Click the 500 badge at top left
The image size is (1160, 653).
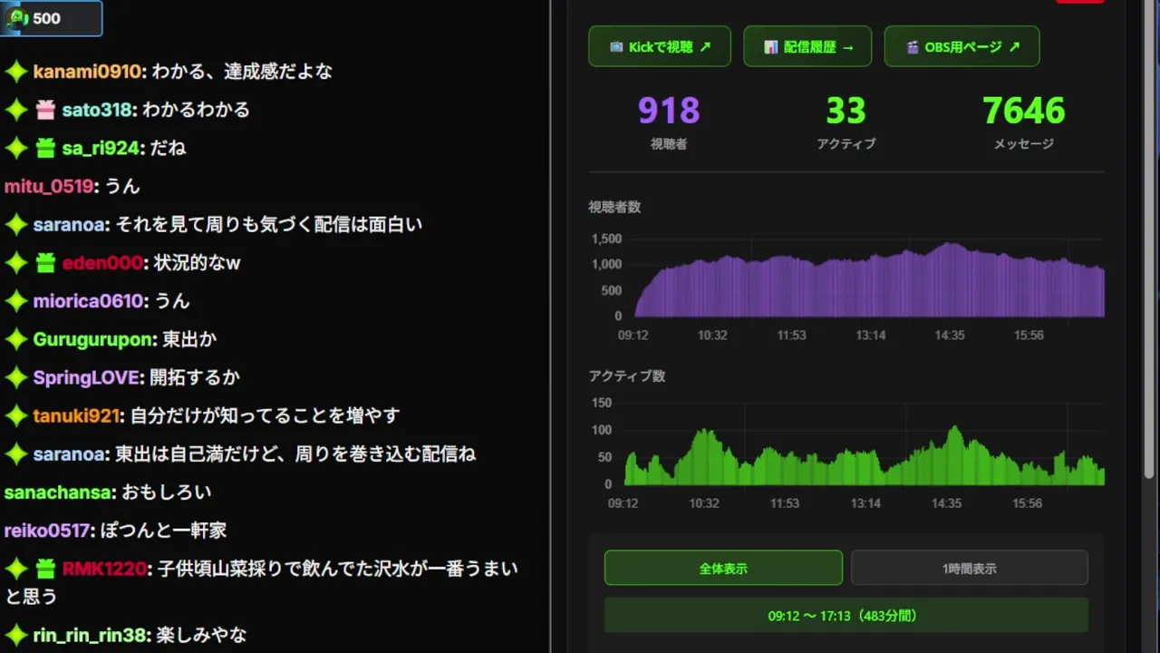point(51,18)
